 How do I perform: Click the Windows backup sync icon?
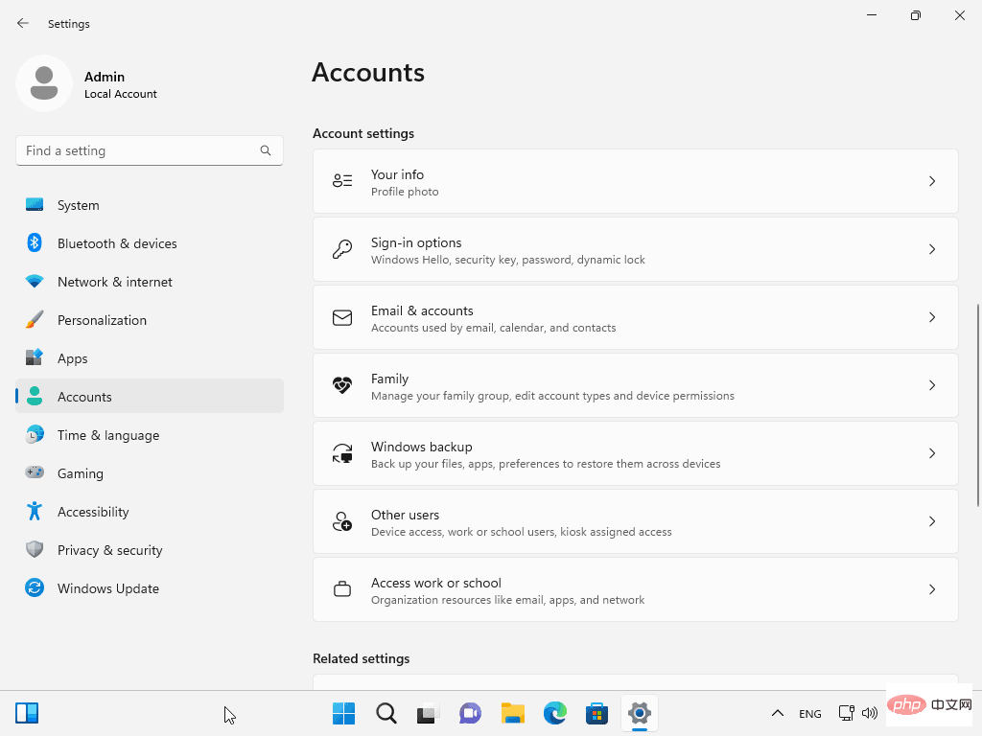tap(342, 453)
